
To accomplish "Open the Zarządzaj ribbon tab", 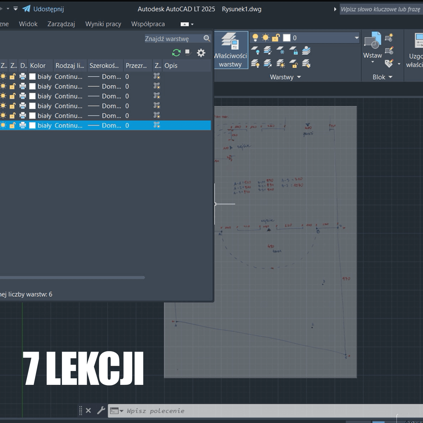I will click(61, 24).
